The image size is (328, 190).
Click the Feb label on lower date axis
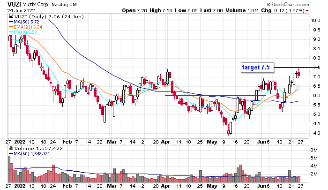[x=67, y=186]
